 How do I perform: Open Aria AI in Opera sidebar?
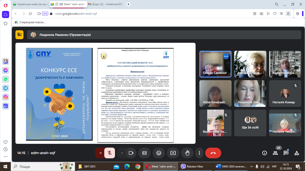pos(5,62)
